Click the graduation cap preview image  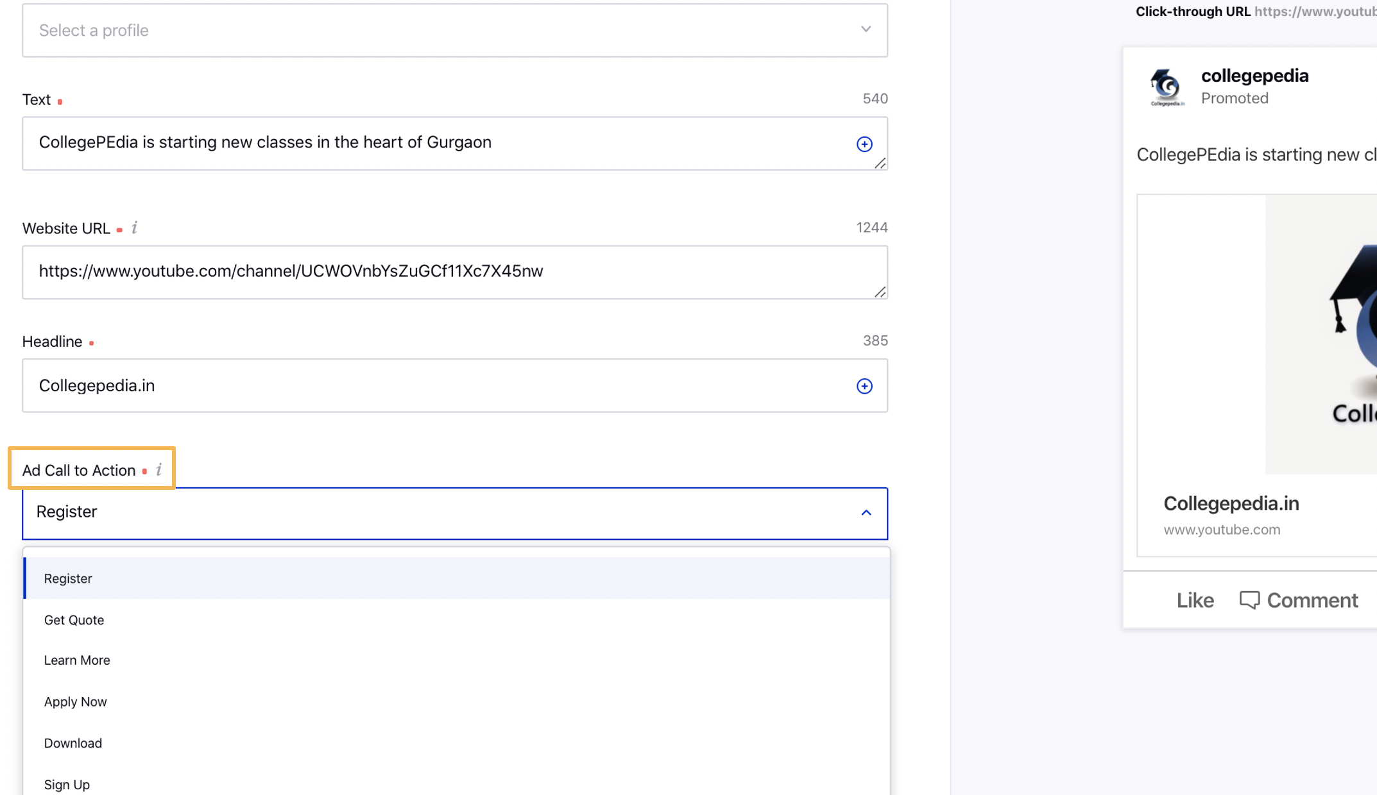(1321, 335)
